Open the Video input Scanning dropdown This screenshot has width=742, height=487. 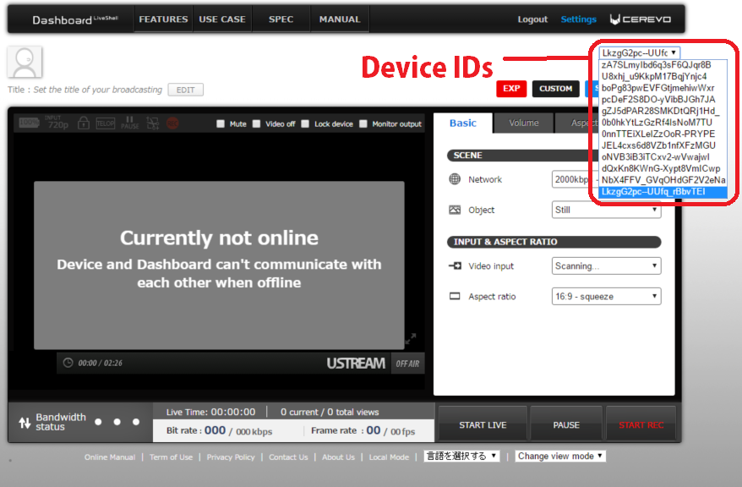[606, 266]
